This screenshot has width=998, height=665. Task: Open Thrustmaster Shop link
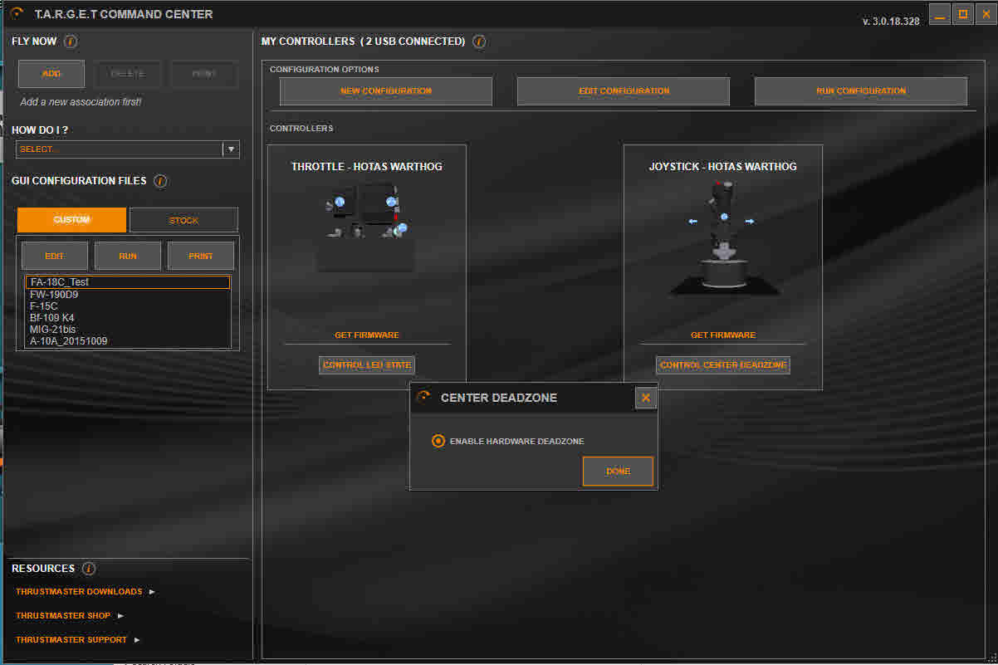(63, 616)
